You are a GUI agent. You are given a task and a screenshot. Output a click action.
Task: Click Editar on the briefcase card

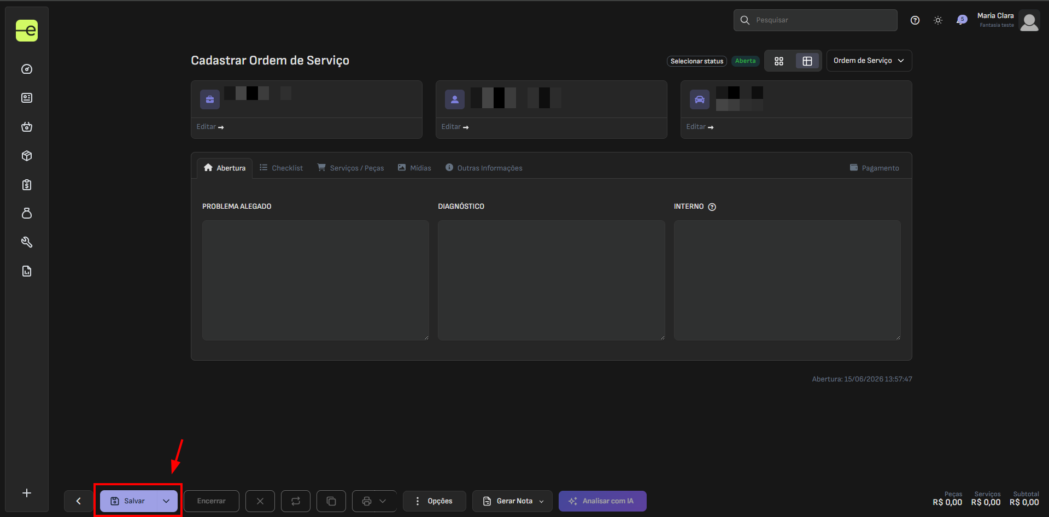click(x=210, y=127)
